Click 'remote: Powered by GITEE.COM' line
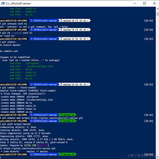This screenshot has width=159, height=159. pos(25,146)
